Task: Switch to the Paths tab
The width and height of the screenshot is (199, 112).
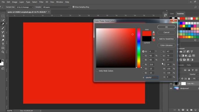Action: pyautogui.click(x=189, y=65)
